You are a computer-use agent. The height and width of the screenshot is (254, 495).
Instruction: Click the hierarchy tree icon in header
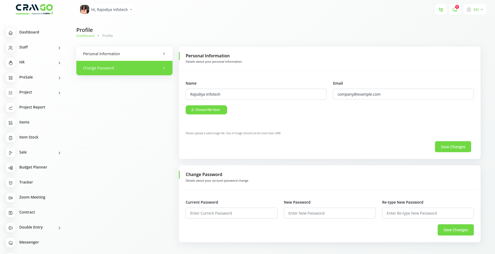(x=441, y=10)
